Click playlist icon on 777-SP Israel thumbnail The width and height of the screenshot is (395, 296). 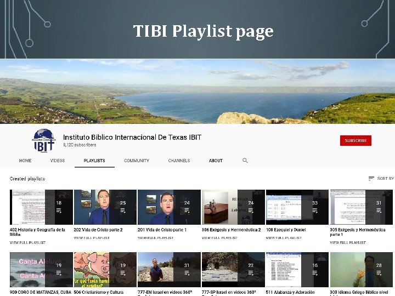click(x=251, y=273)
